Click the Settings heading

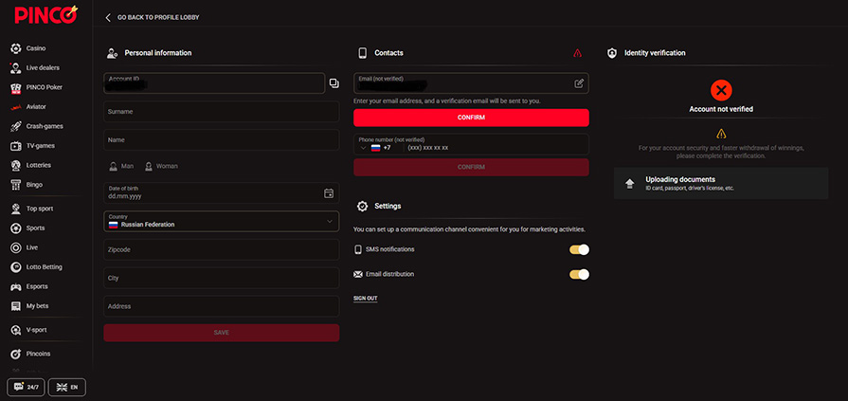tap(388, 206)
